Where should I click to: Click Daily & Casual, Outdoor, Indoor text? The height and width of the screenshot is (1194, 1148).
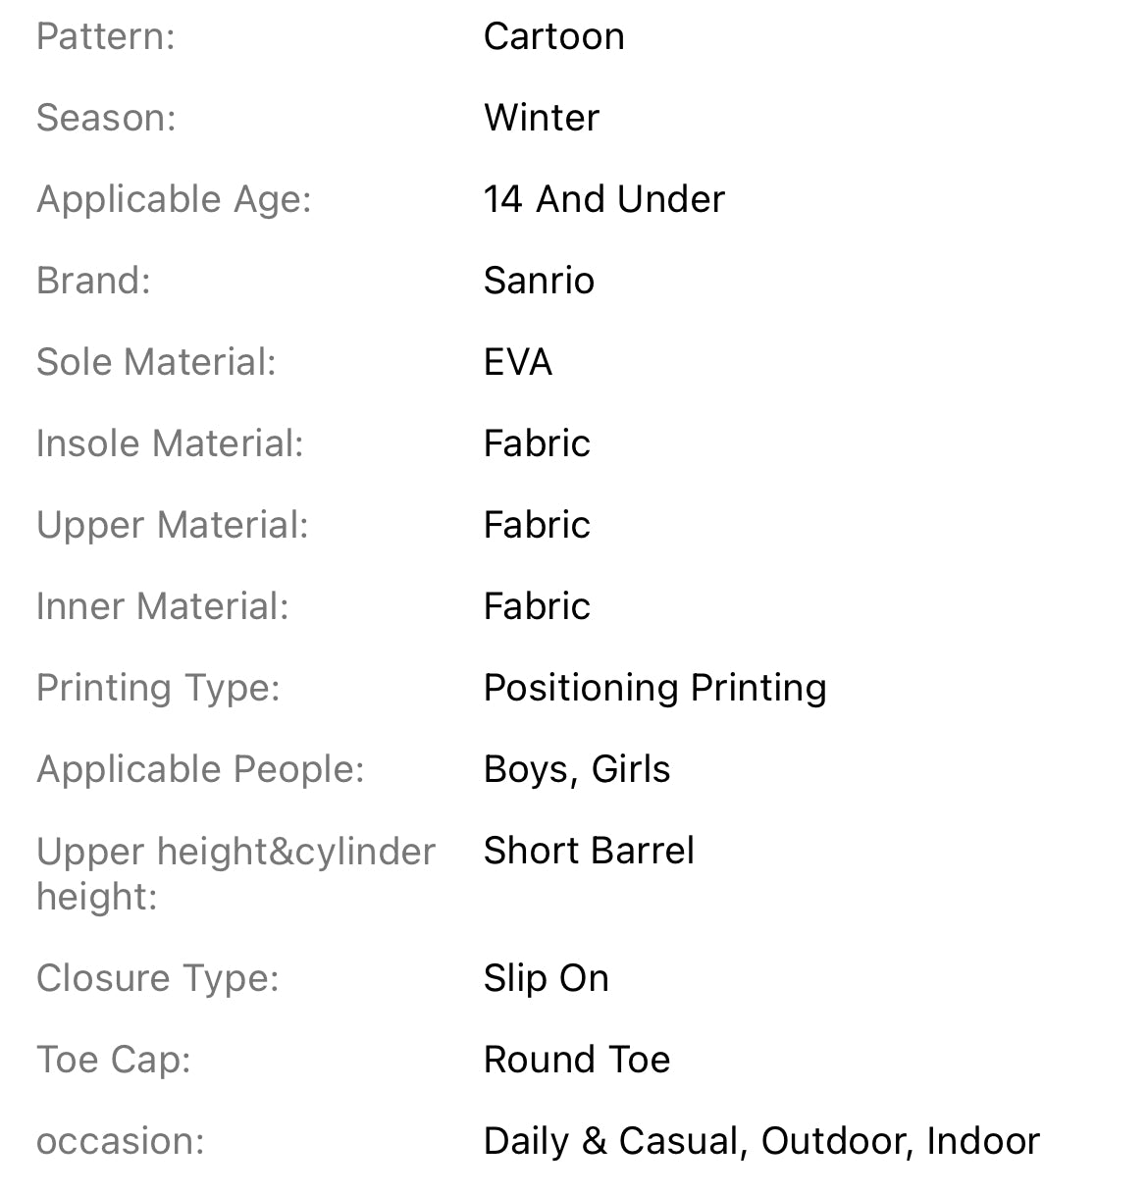pos(761,1141)
